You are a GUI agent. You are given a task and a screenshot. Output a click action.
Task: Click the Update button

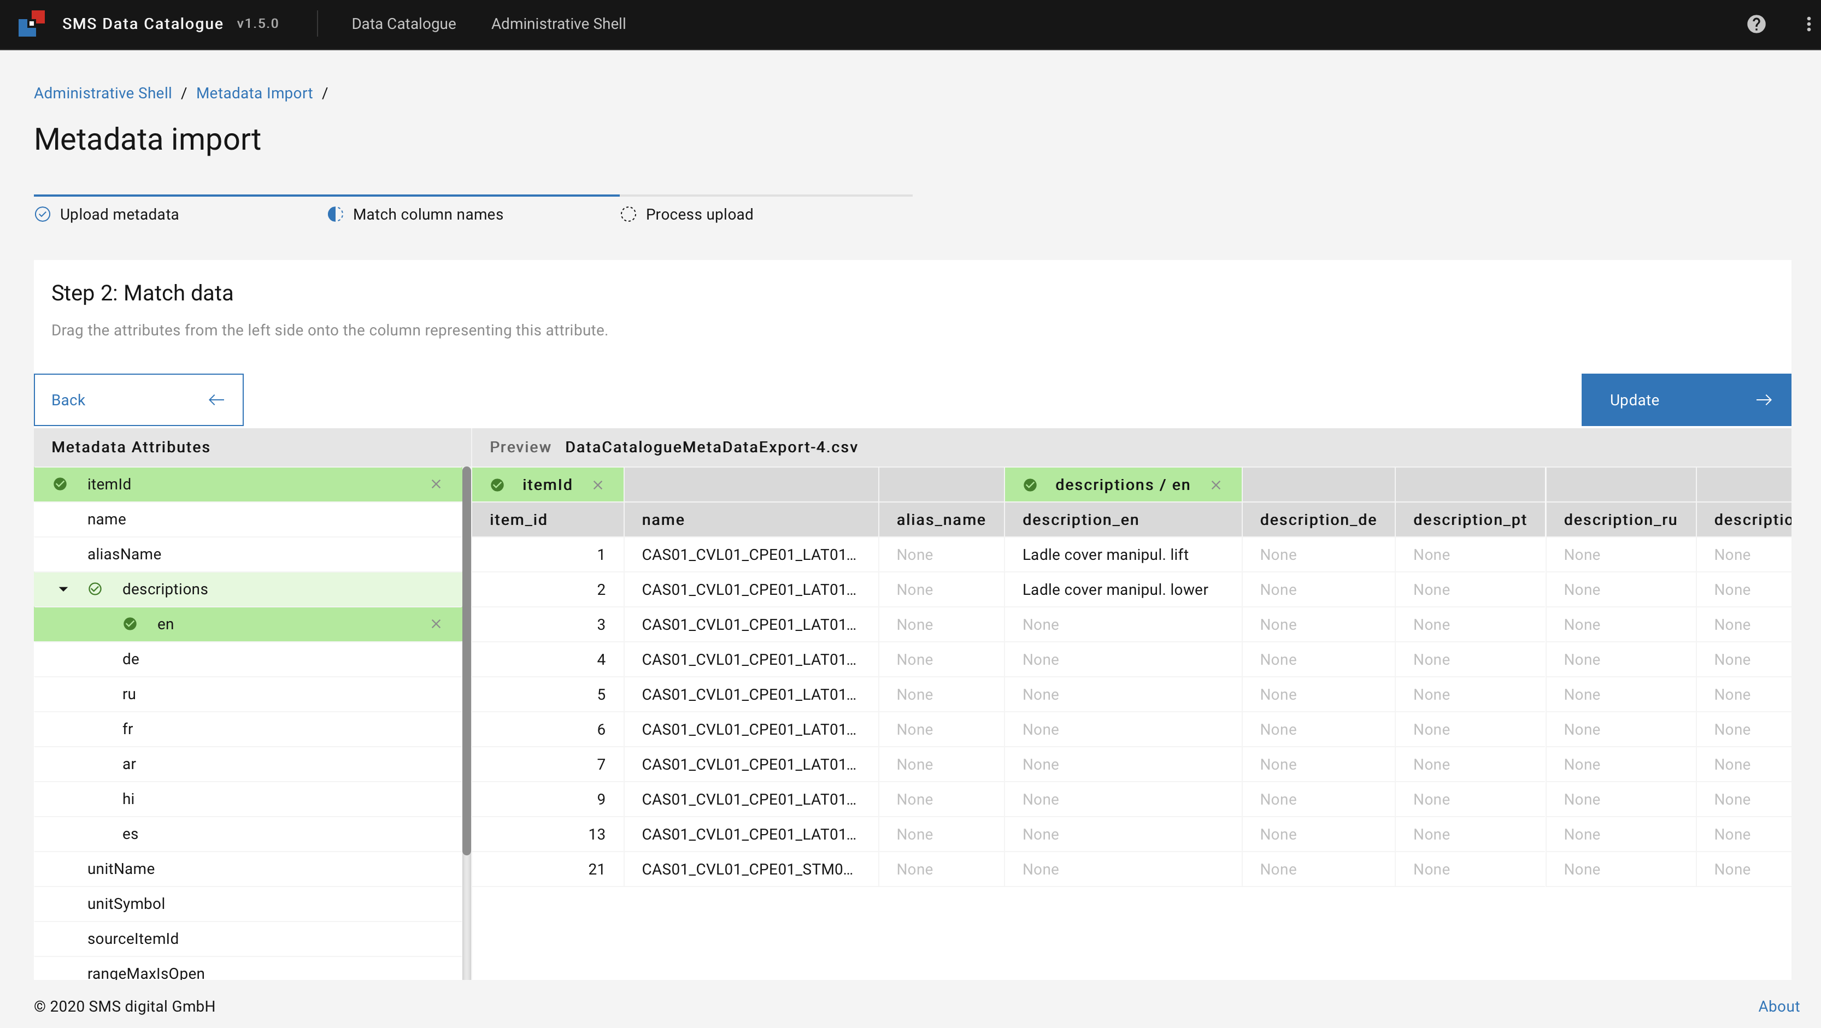click(1685, 400)
